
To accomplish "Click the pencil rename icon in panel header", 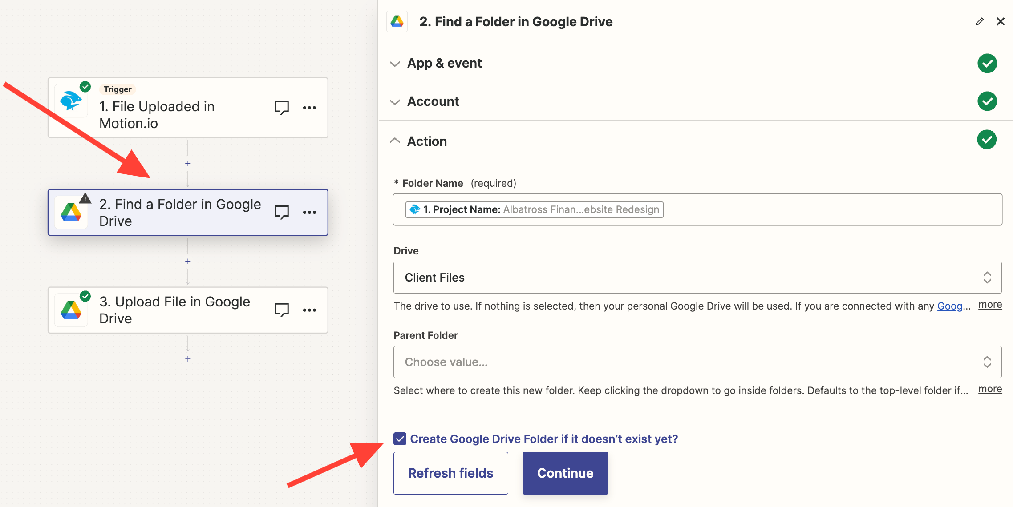I will click(x=980, y=21).
